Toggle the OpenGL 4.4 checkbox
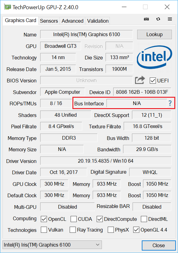The height and width of the screenshot is (253, 178). (136, 230)
